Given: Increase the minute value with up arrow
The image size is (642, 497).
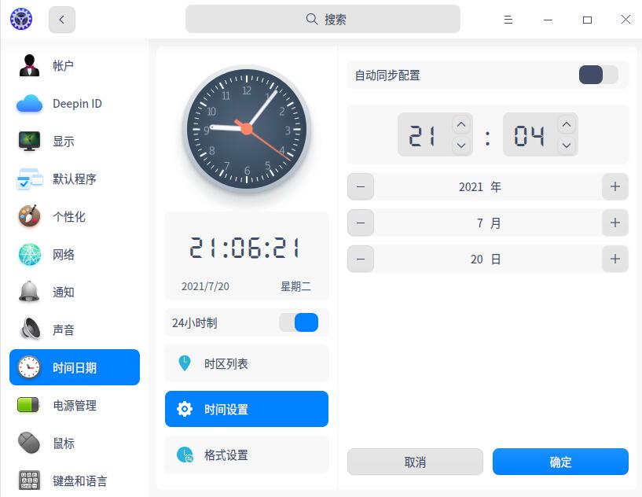Looking at the screenshot, I should [x=567, y=124].
